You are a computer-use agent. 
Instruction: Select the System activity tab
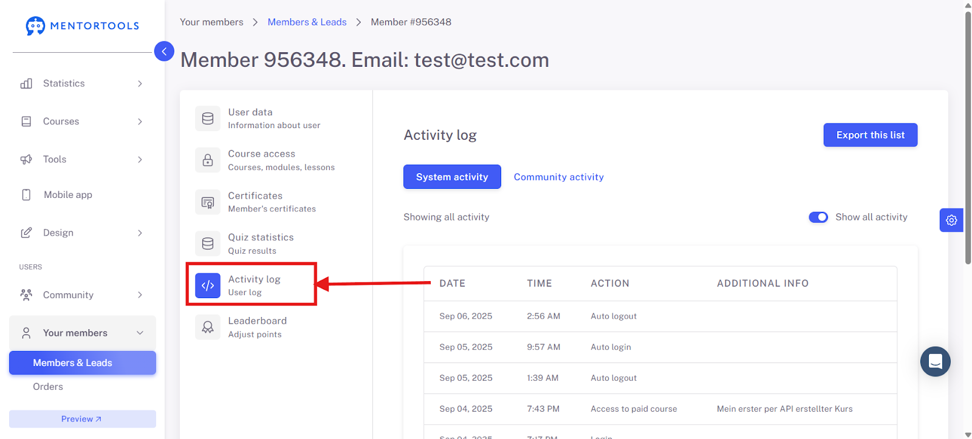452,177
